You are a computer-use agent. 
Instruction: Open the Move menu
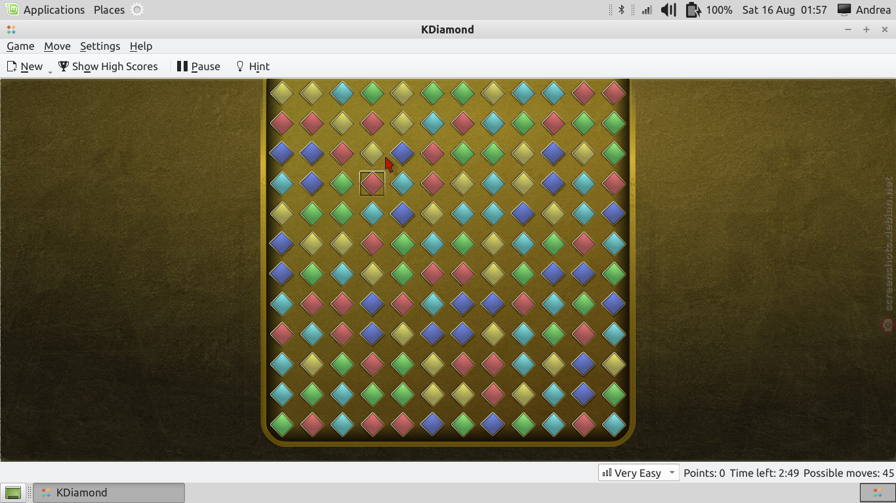[x=57, y=46]
